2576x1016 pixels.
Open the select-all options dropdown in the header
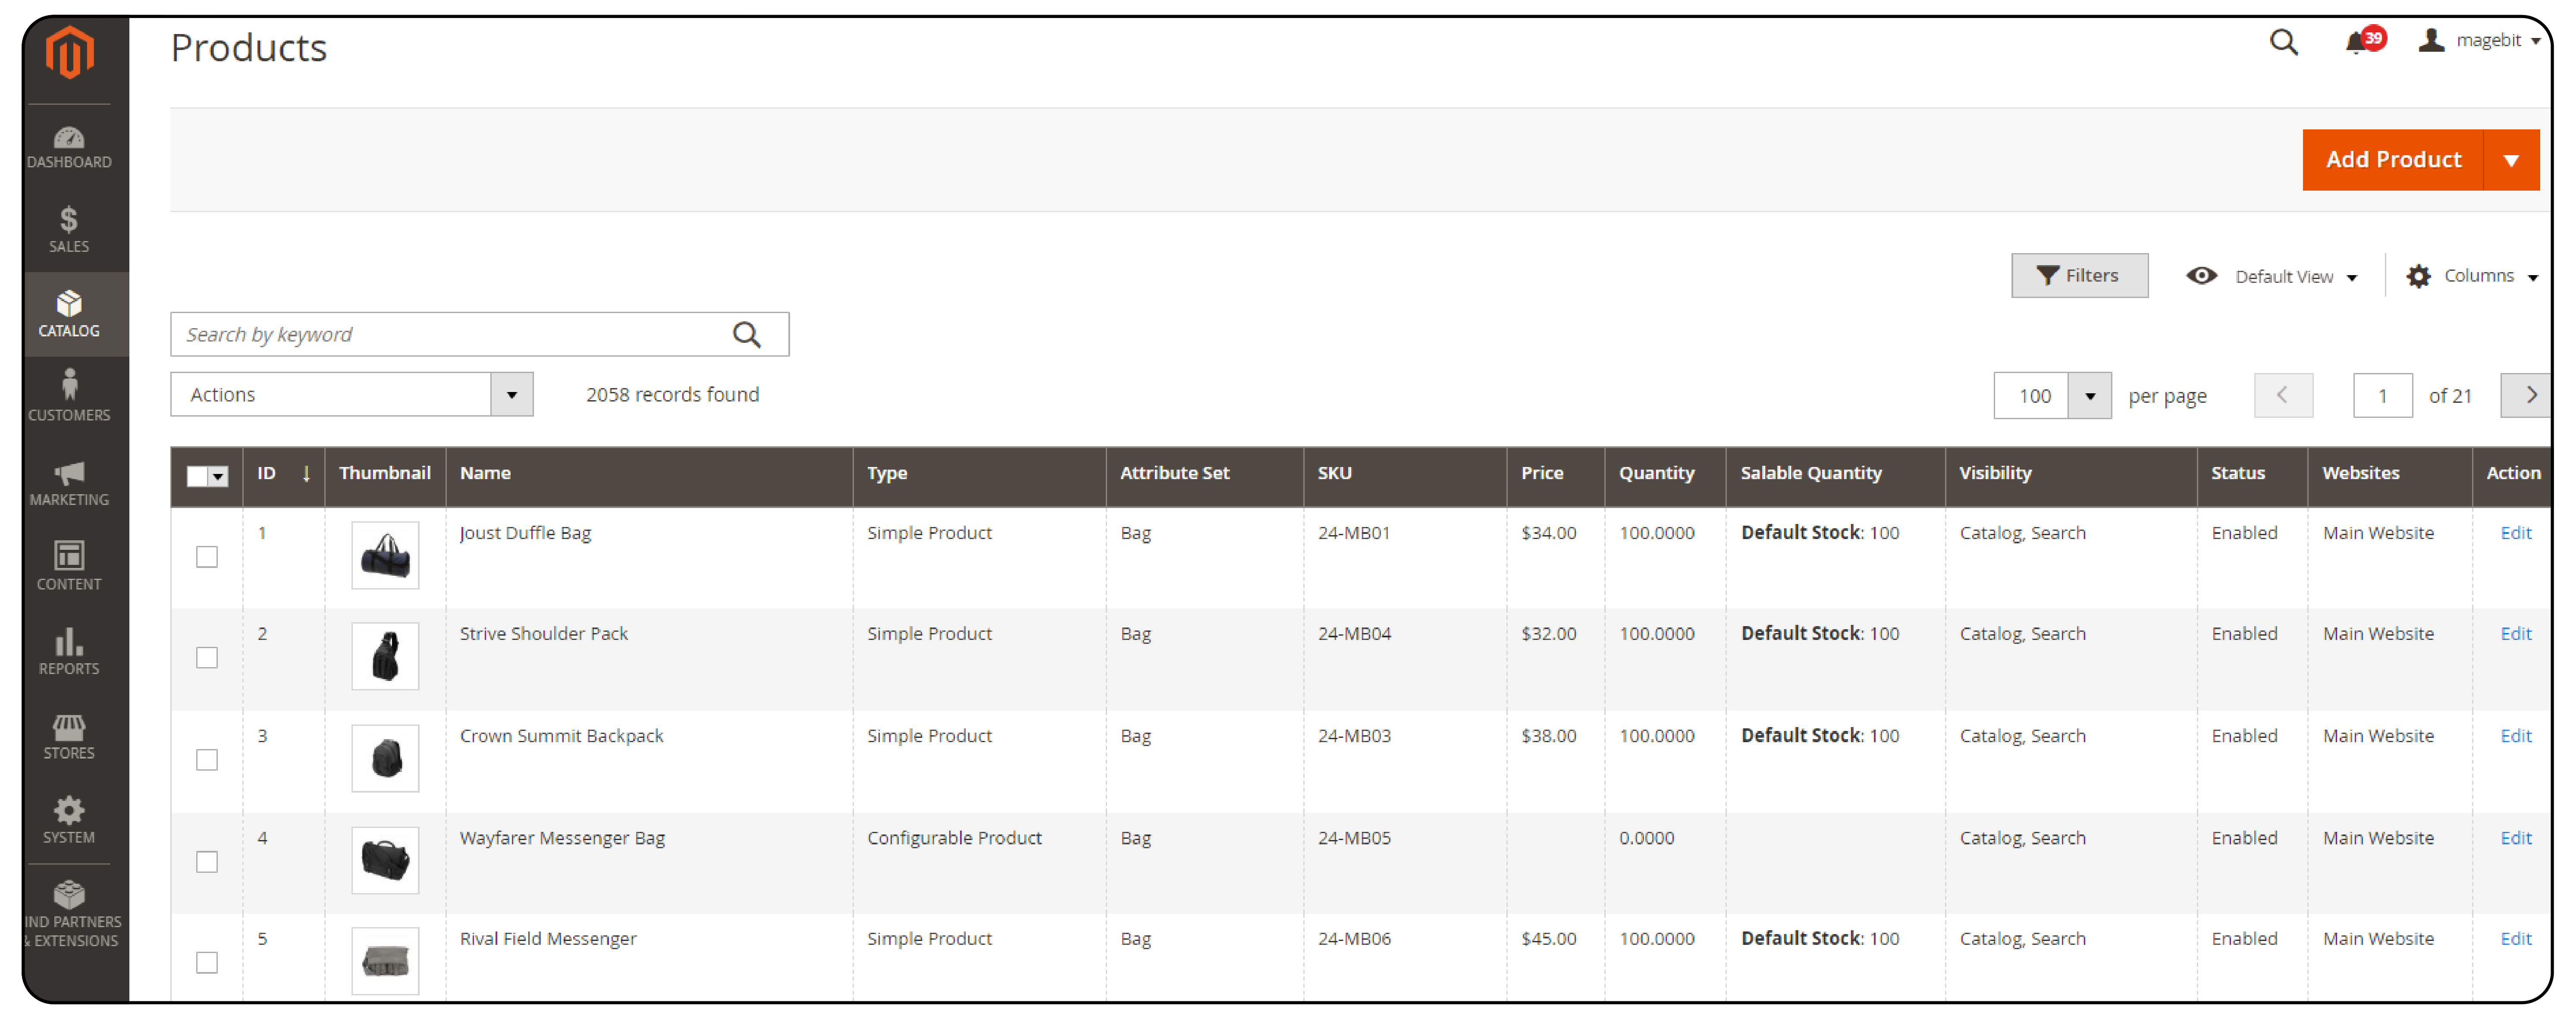pos(218,476)
